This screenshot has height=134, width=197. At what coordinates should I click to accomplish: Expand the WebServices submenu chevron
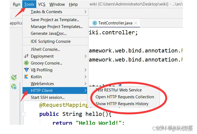click(x=85, y=84)
